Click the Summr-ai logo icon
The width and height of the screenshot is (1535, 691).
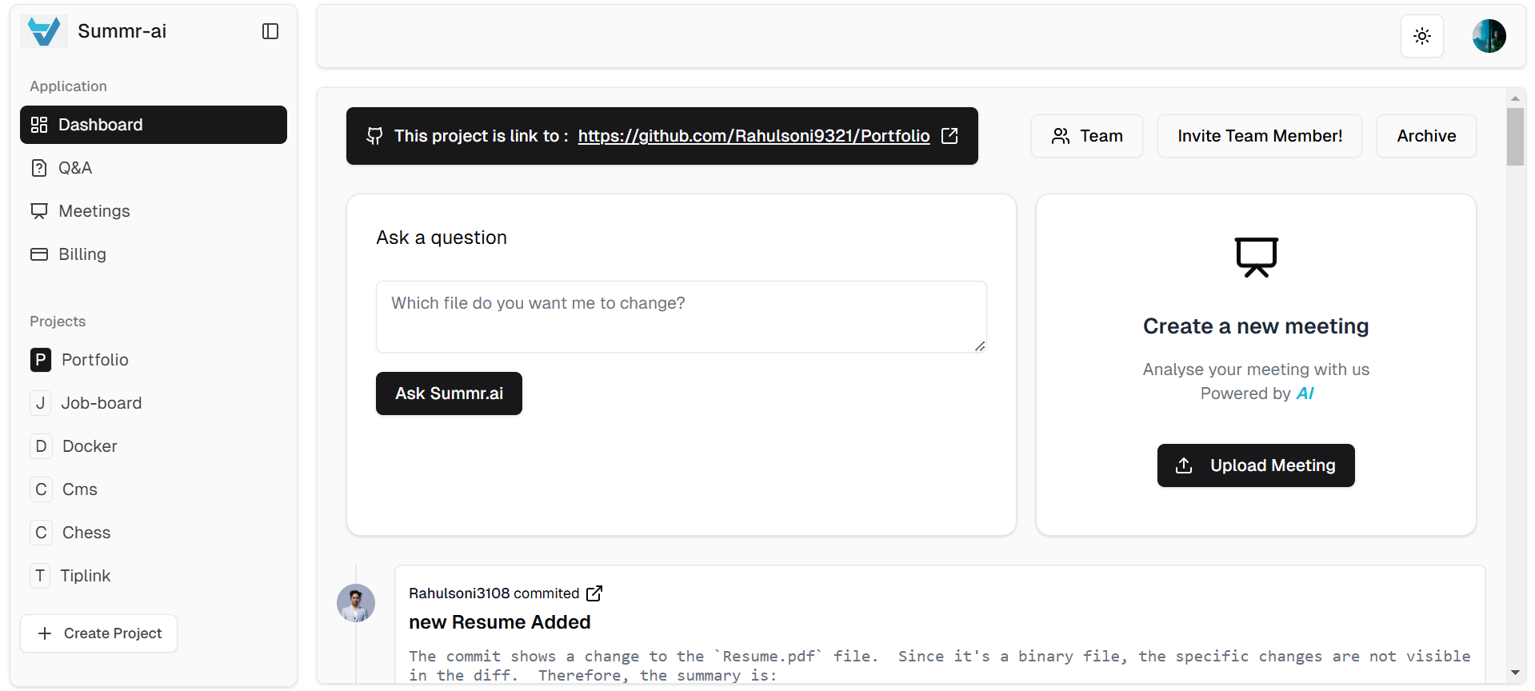coord(44,31)
